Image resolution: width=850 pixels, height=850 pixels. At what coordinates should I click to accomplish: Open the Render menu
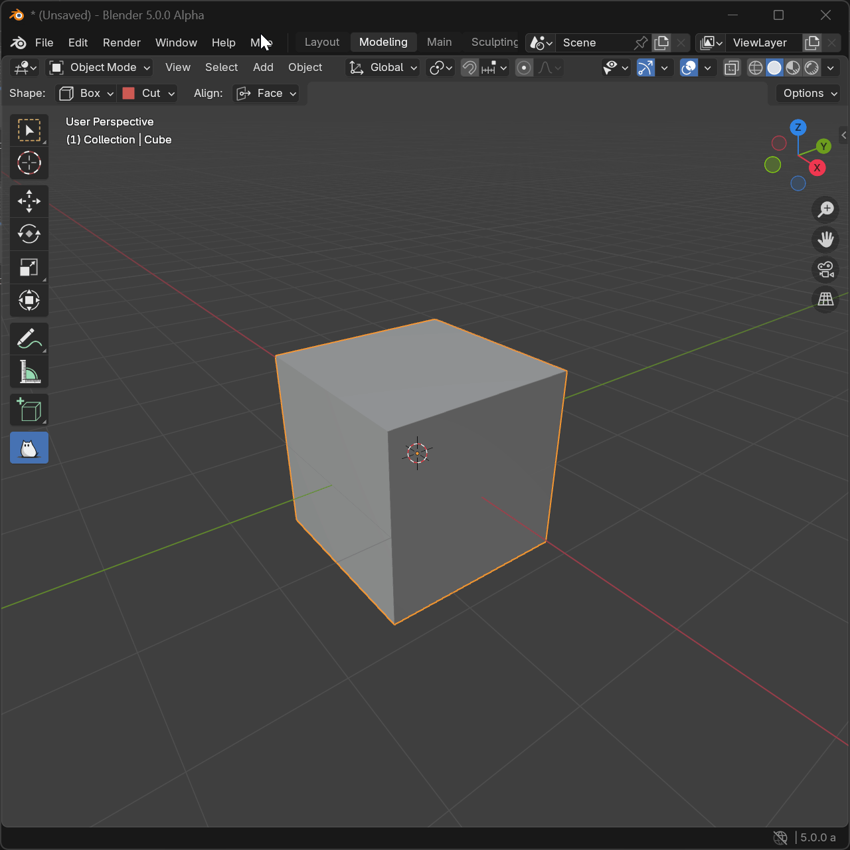pyautogui.click(x=122, y=42)
